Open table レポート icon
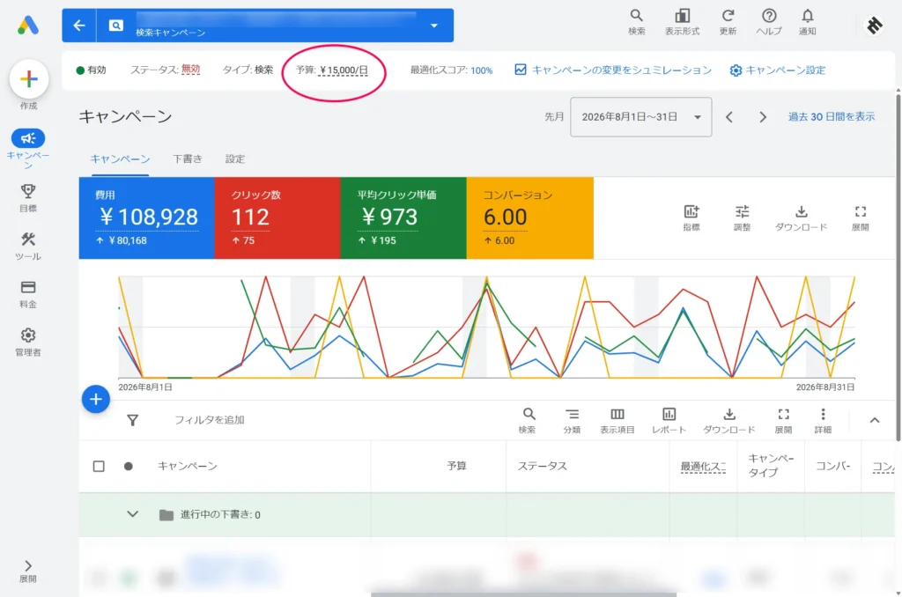 669,420
